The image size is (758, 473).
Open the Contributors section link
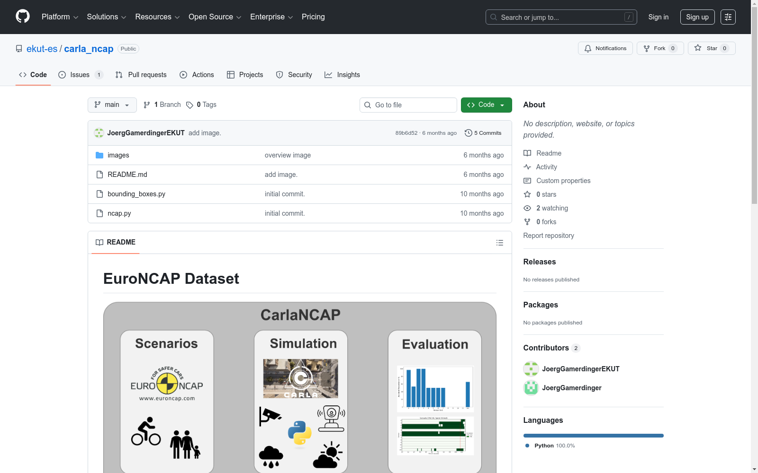coord(552,348)
